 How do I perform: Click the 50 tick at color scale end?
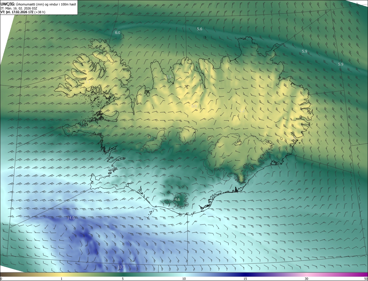tap(366, 279)
